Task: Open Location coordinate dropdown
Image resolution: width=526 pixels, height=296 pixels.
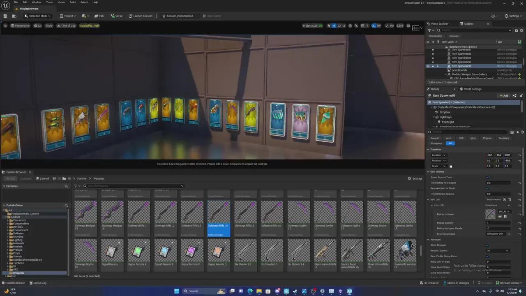Action: 439,155
